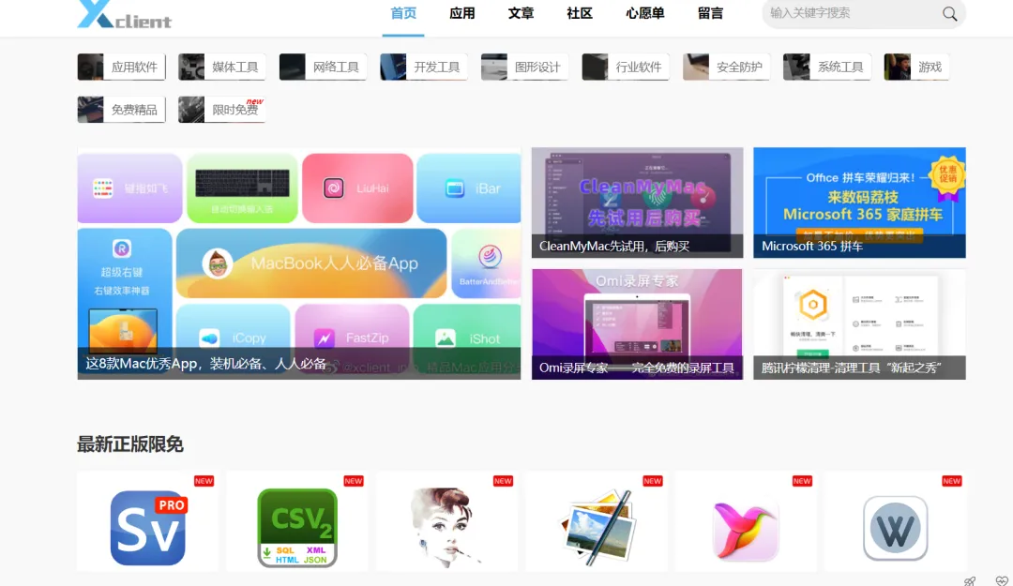Image resolution: width=1013 pixels, height=586 pixels.
Task: Open the 8款Mac优秀App featured banner
Action: [299, 263]
